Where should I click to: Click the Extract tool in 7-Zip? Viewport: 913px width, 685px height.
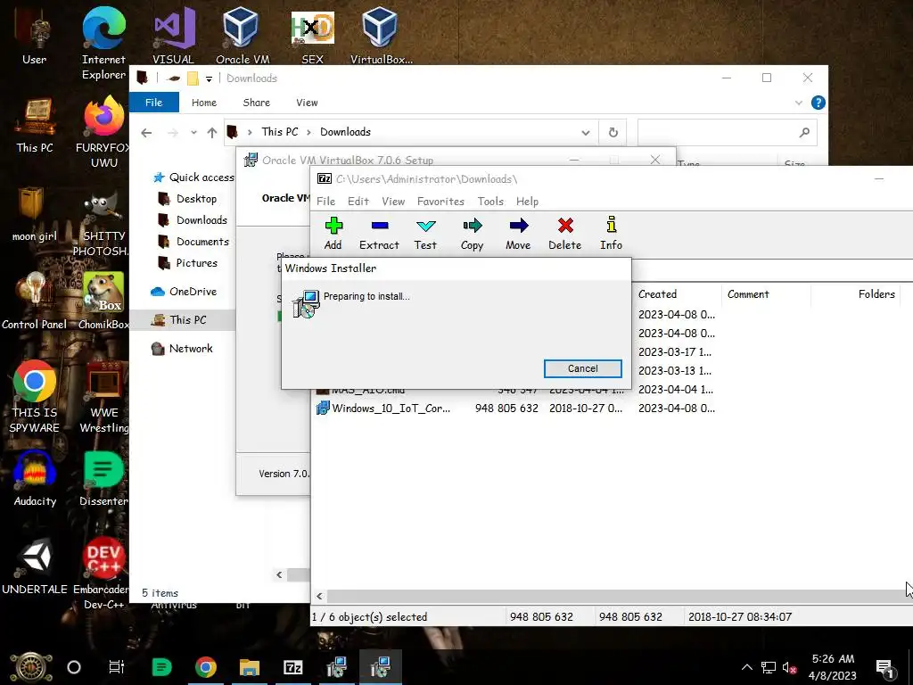(x=379, y=234)
